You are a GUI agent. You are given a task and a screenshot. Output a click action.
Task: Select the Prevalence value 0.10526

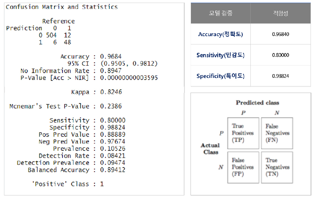(x=113, y=149)
